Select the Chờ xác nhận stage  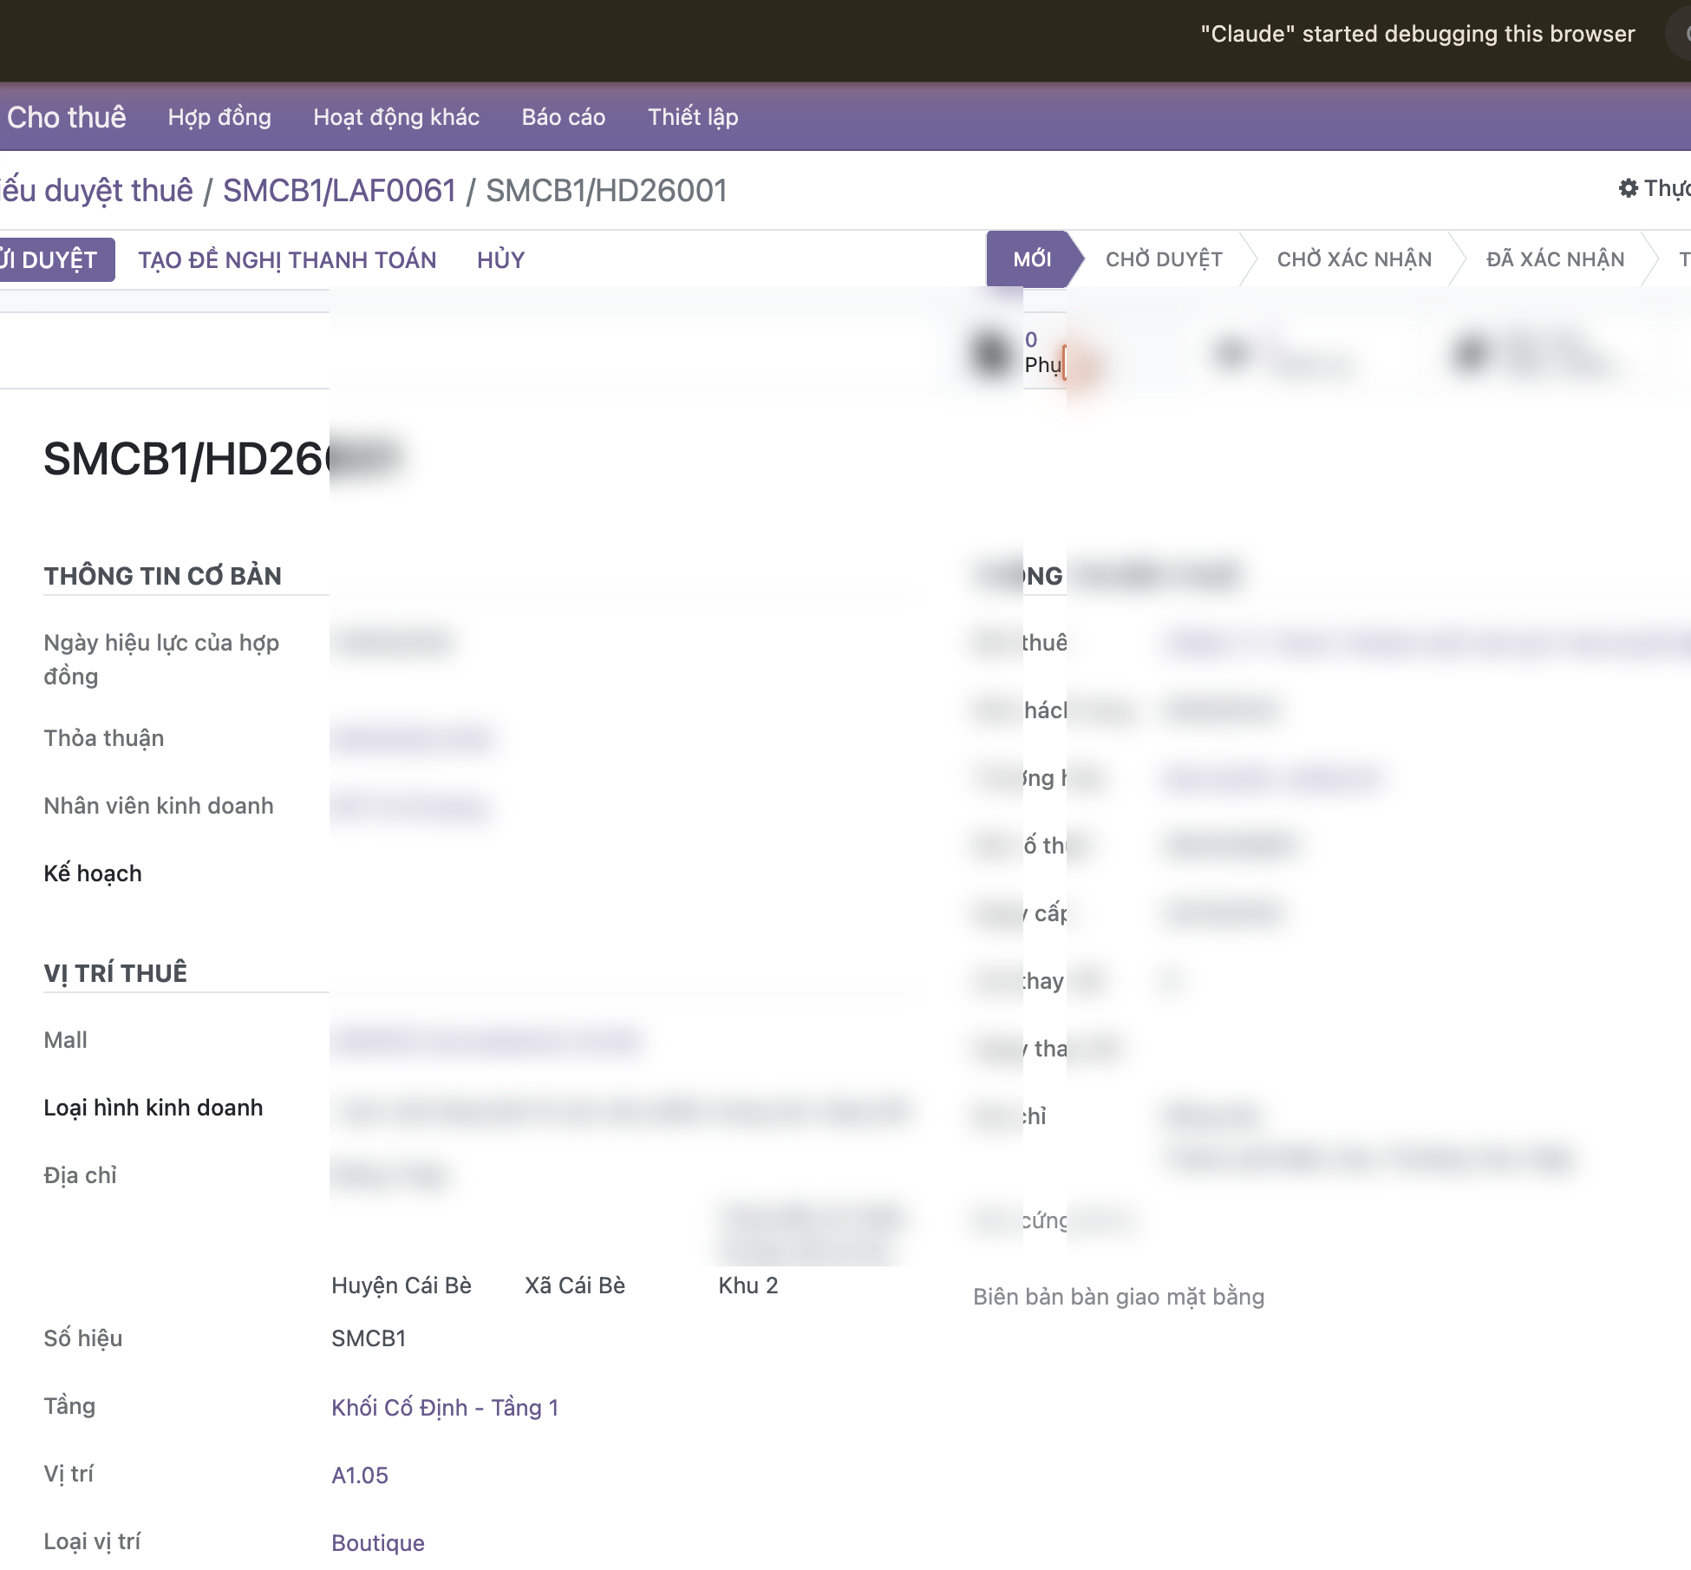(x=1355, y=258)
